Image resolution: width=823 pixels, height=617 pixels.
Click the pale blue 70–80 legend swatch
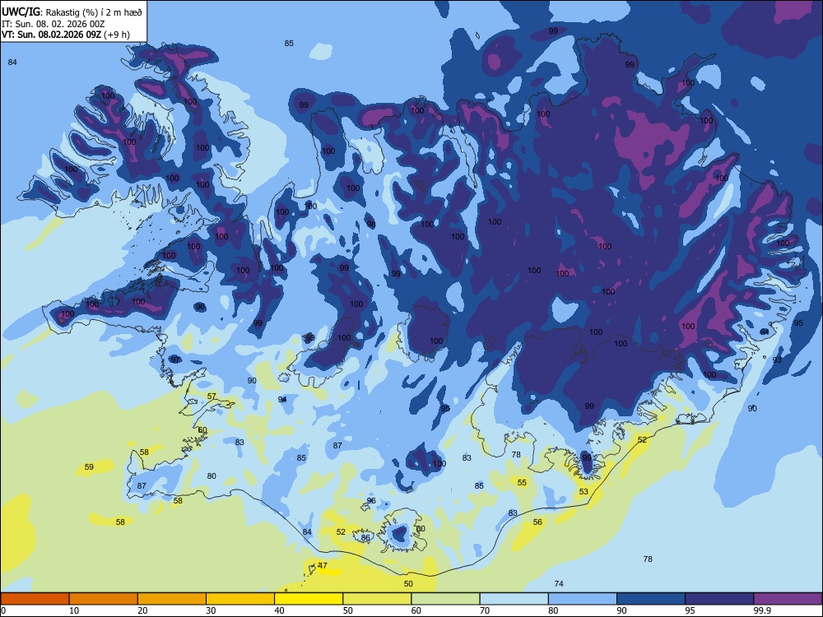[x=514, y=599]
